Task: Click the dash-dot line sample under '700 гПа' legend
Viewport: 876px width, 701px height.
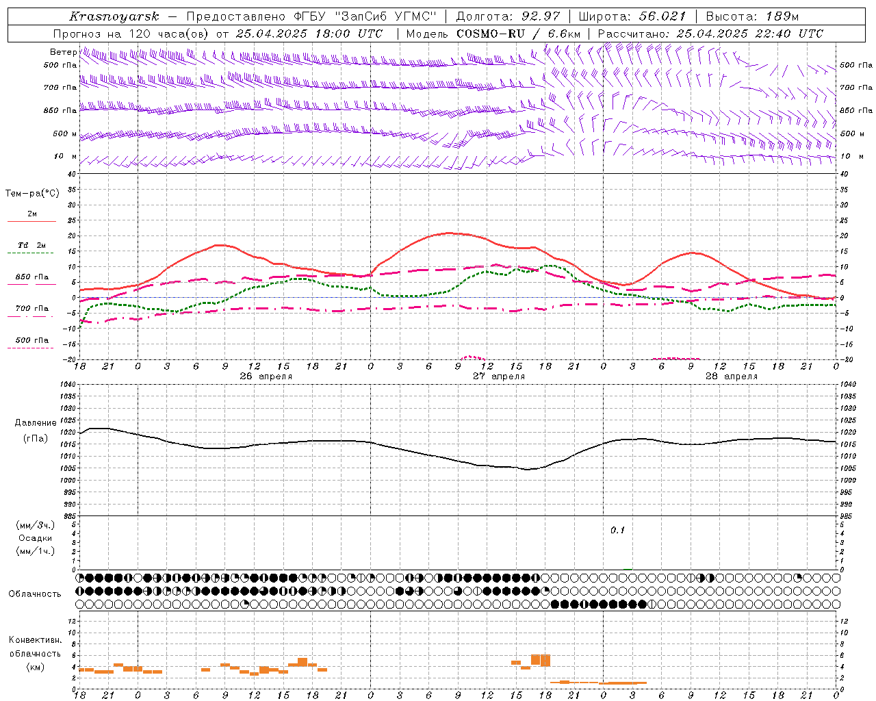Action: coord(31,317)
